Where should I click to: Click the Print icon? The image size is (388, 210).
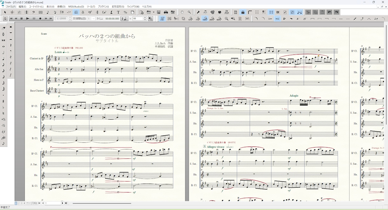tap(166, 12)
